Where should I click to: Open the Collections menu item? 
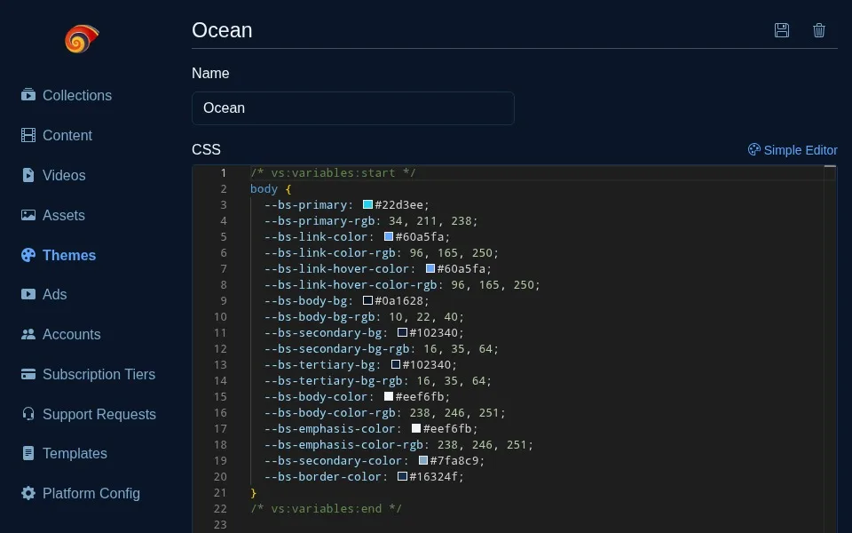tap(77, 95)
